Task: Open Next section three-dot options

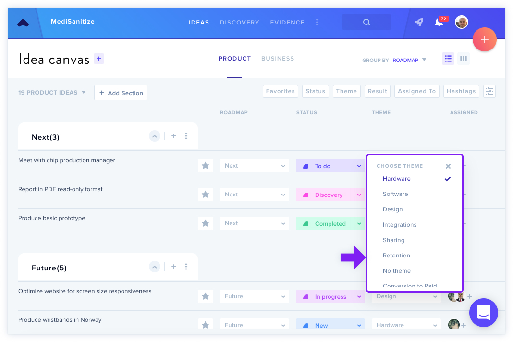Action: pos(186,136)
